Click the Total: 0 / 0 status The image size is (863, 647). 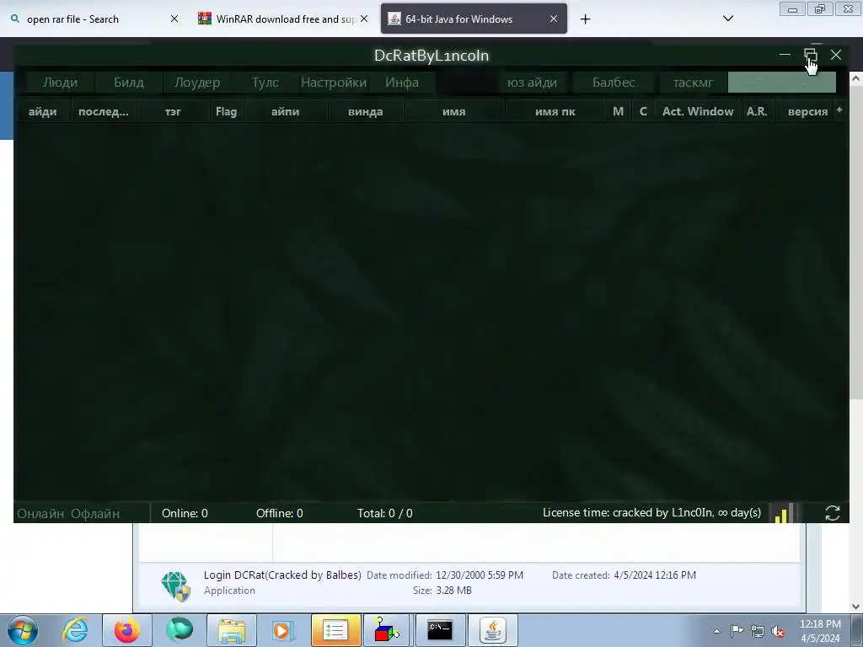(384, 513)
